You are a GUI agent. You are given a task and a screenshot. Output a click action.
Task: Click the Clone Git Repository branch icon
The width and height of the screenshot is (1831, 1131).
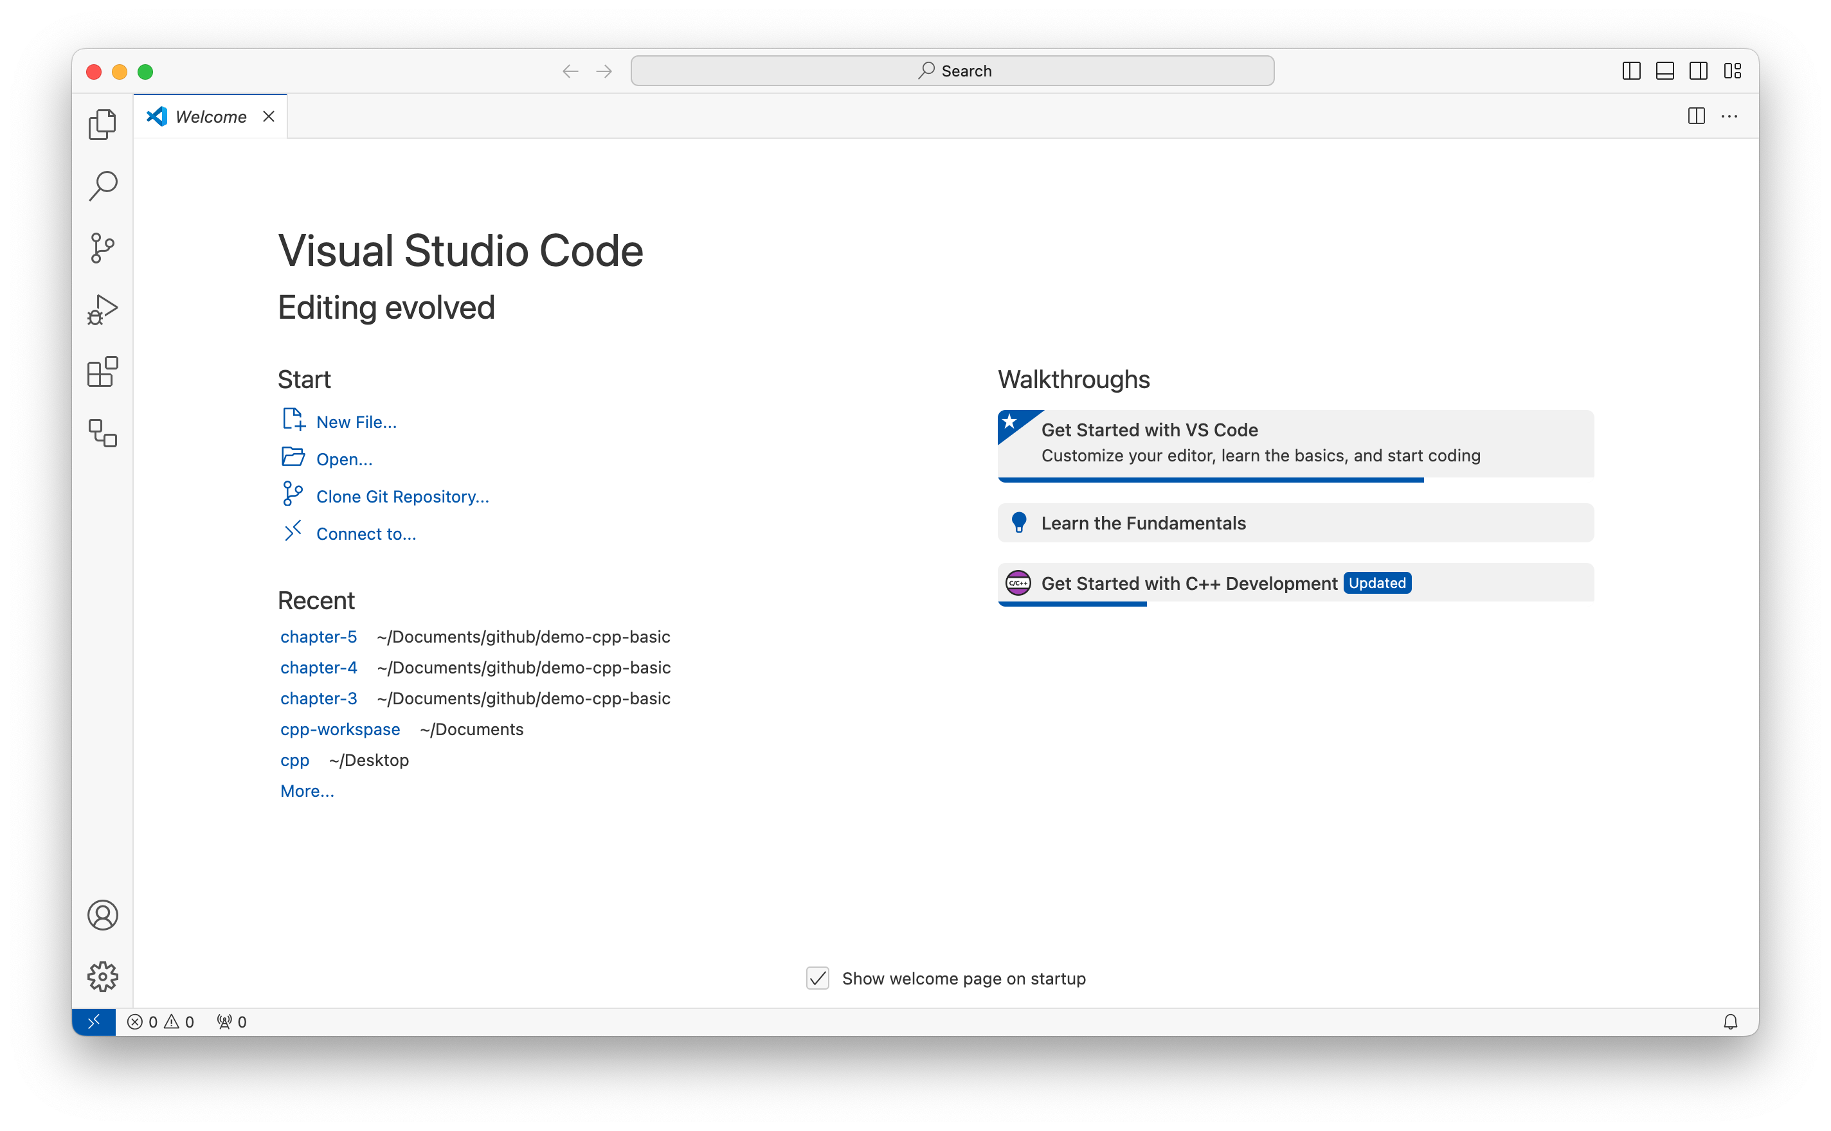(293, 494)
